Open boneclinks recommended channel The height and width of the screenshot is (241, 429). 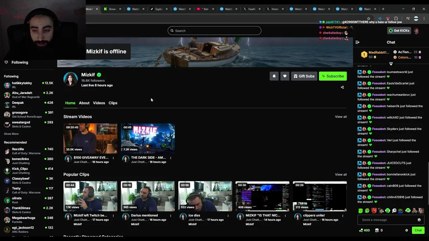(28, 161)
